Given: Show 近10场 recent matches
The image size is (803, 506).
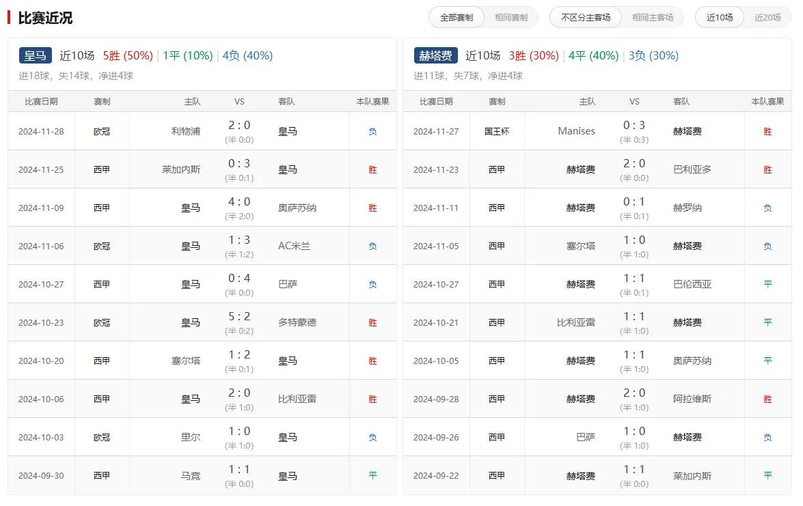Looking at the screenshot, I should tap(720, 17).
